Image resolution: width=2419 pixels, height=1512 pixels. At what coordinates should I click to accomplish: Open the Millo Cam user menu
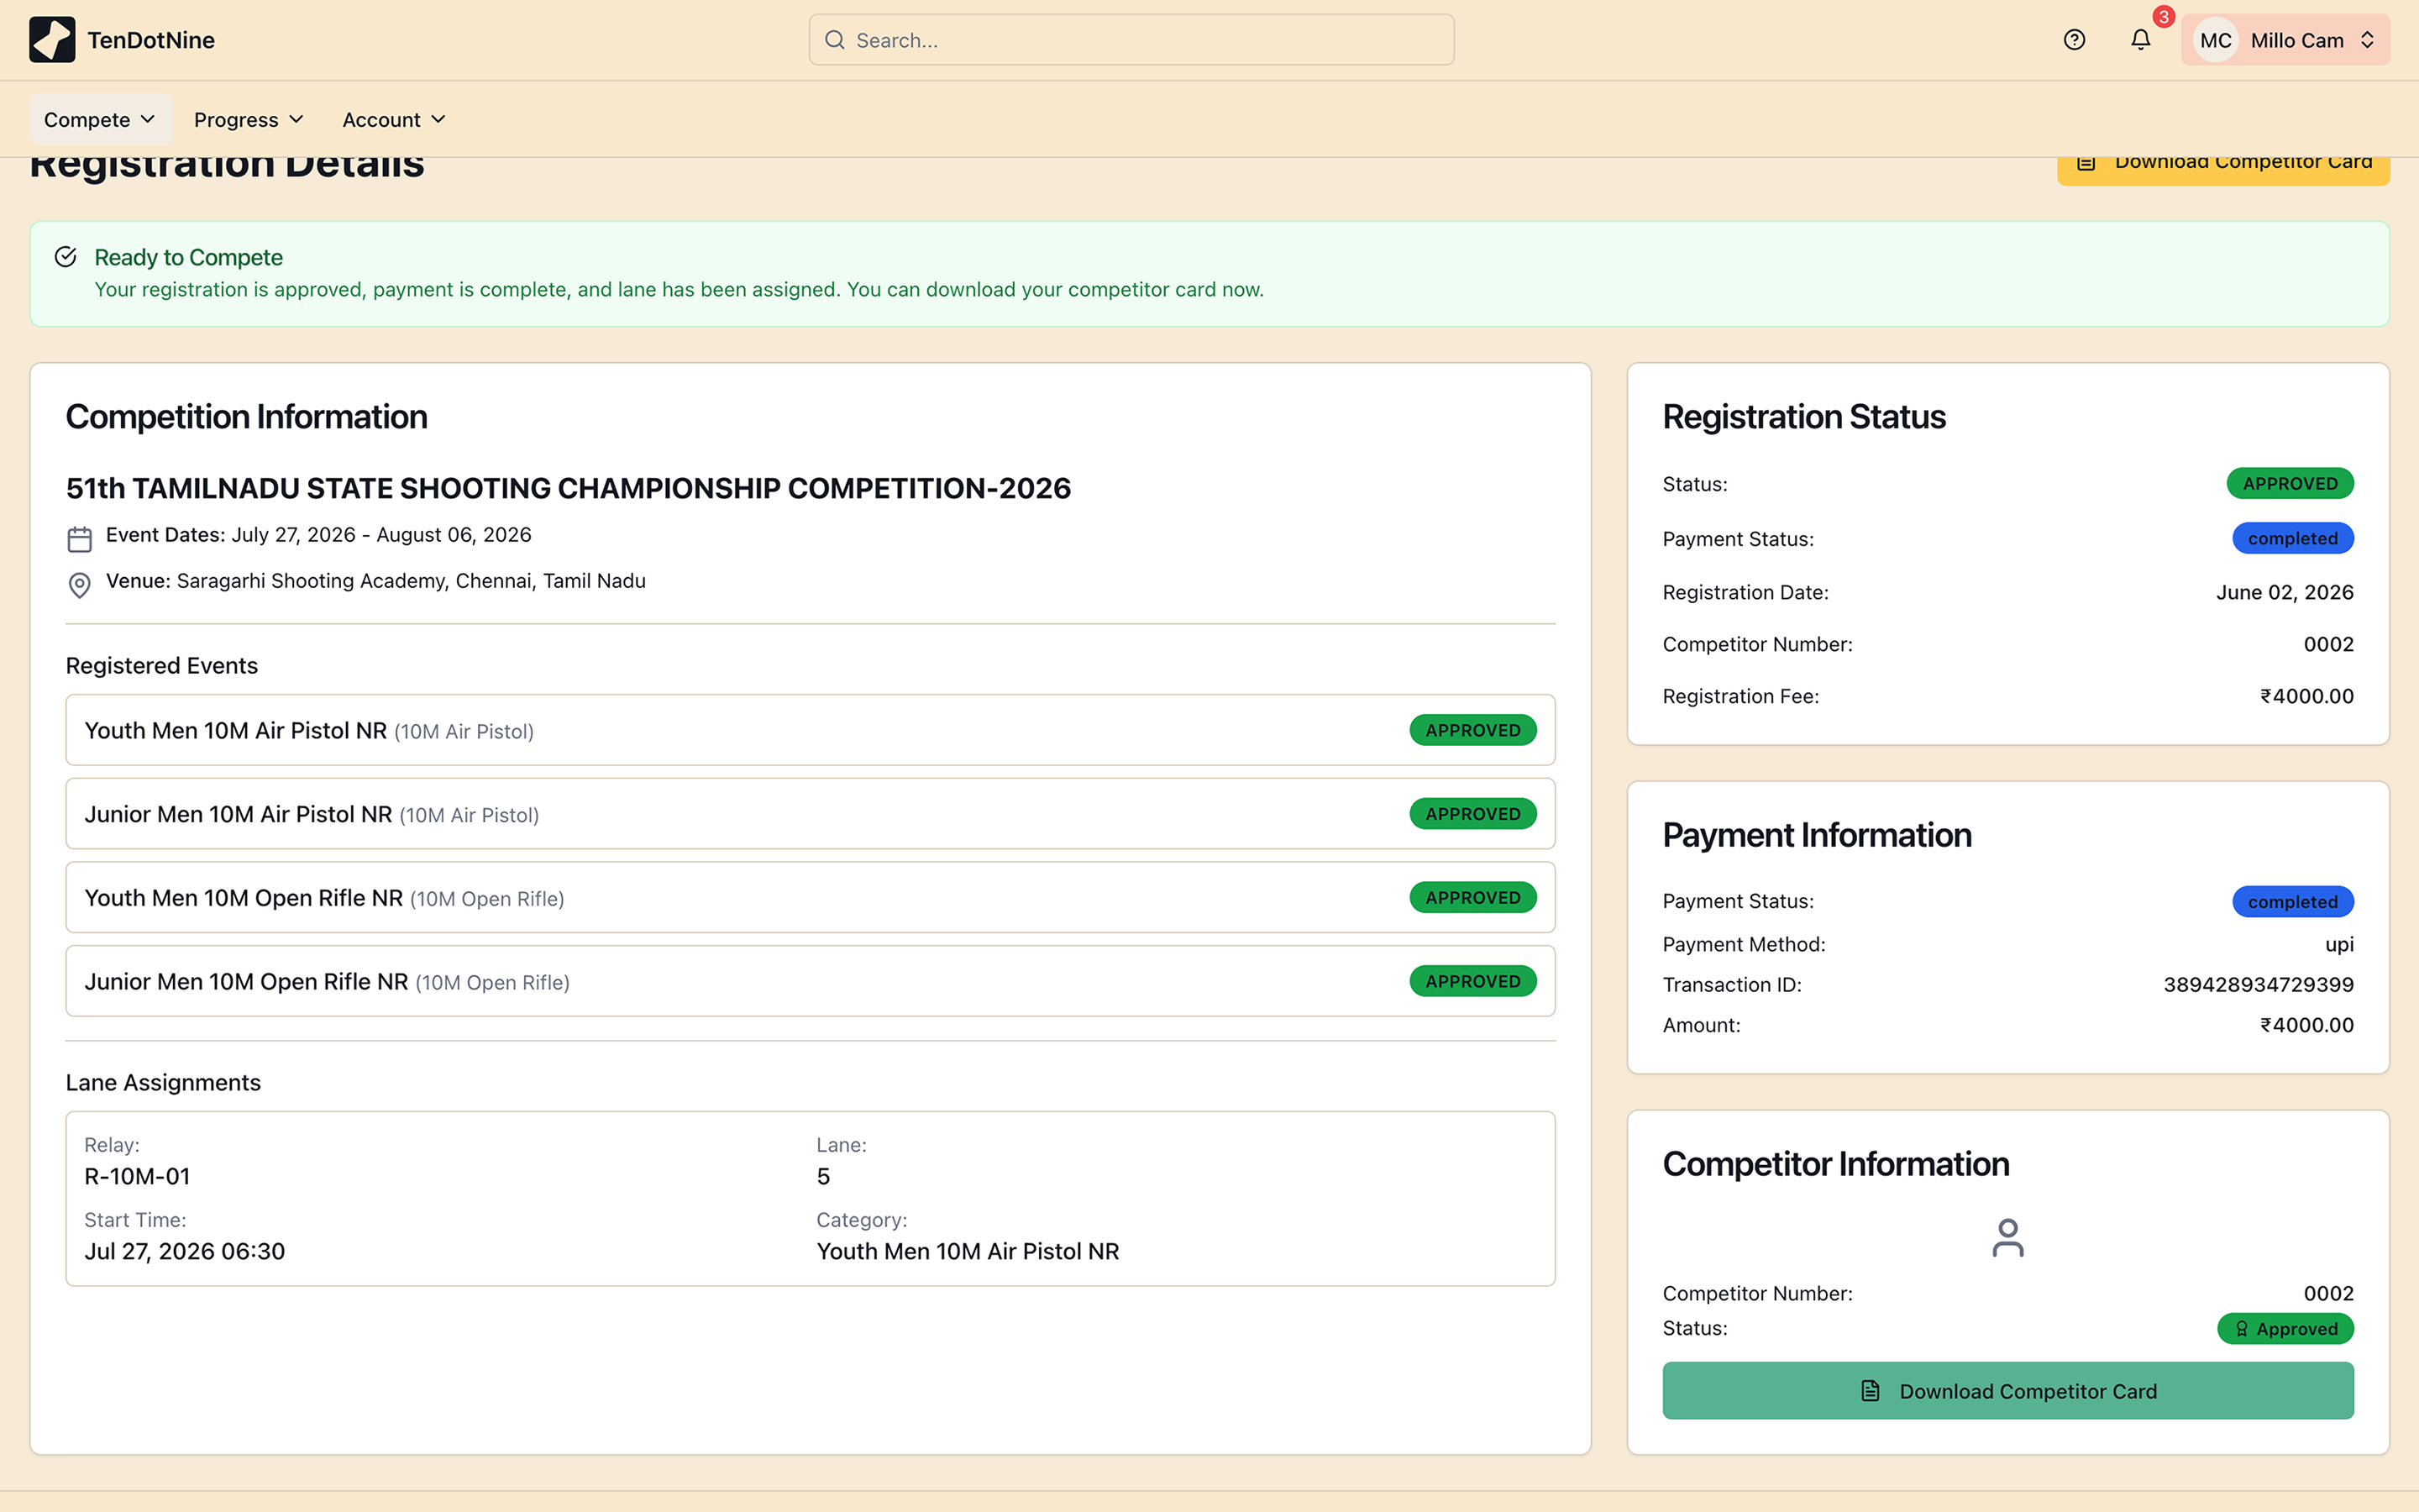click(x=2285, y=40)
